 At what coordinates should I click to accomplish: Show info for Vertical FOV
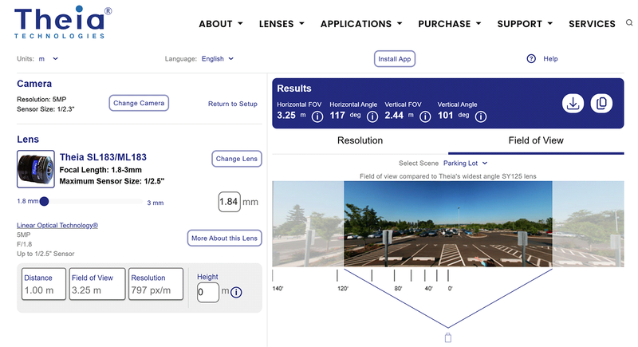point(425,116)
